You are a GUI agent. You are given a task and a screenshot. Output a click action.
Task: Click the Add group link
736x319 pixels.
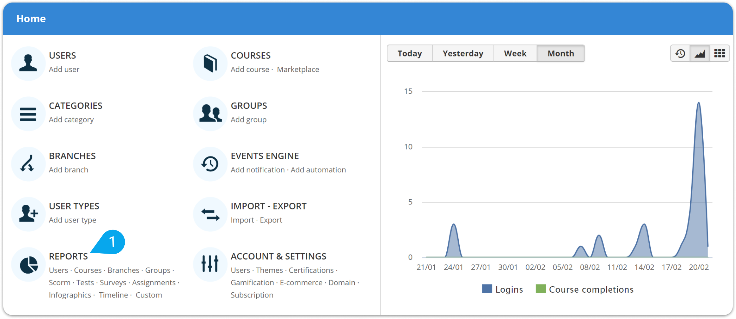click(249, 120)
